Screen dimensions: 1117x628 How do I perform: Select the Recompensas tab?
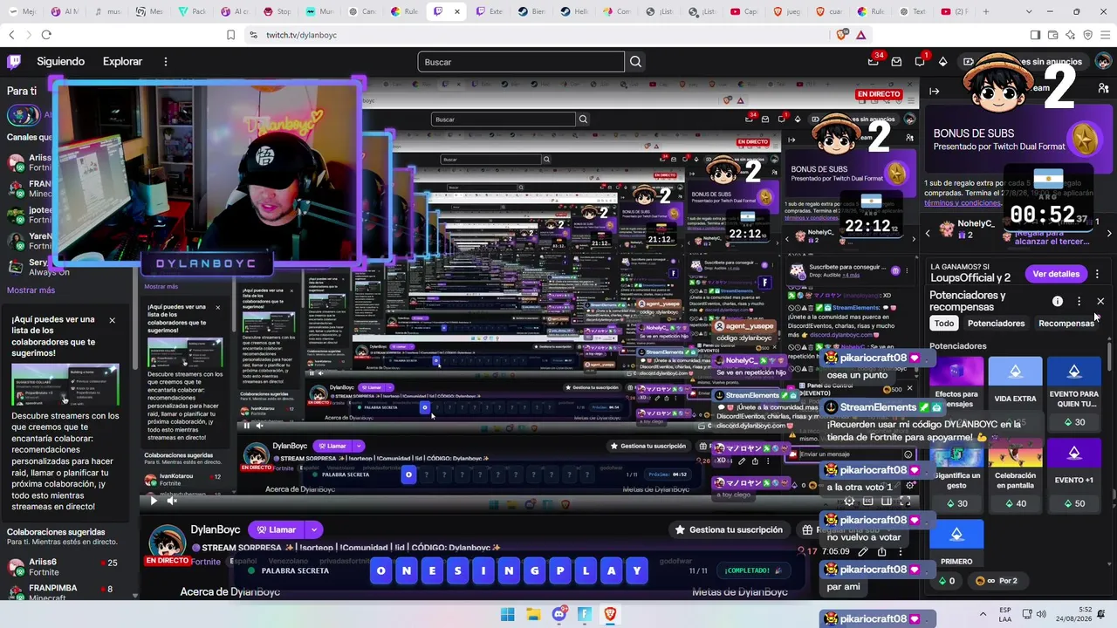(x=1066, y=324)
